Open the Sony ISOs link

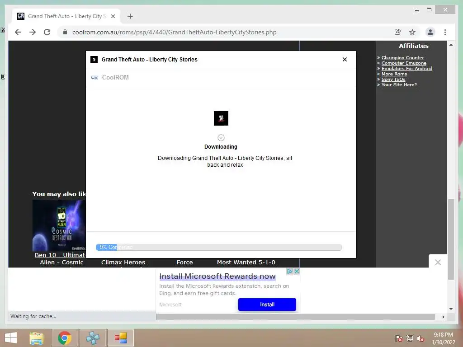coord(393,79)
